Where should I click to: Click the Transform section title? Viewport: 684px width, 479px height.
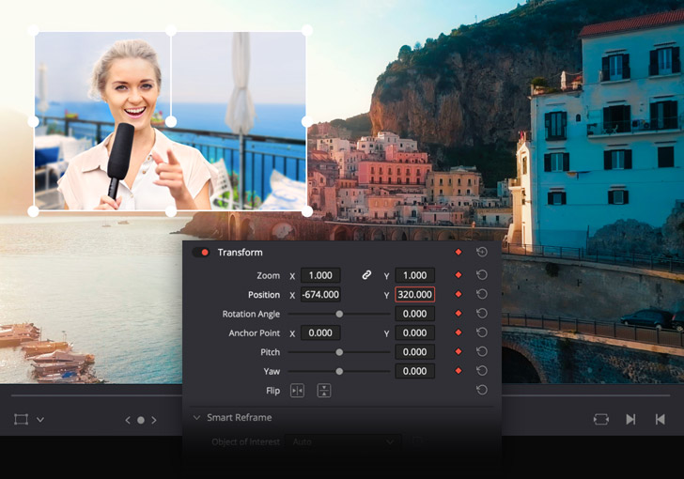click(x=240, y=253)
